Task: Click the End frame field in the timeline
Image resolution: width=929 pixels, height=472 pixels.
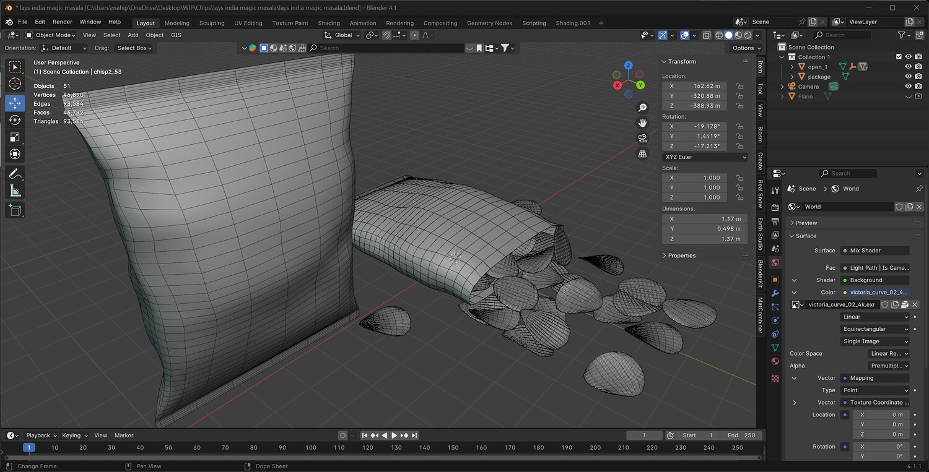Action: click(x=741, y=436)
